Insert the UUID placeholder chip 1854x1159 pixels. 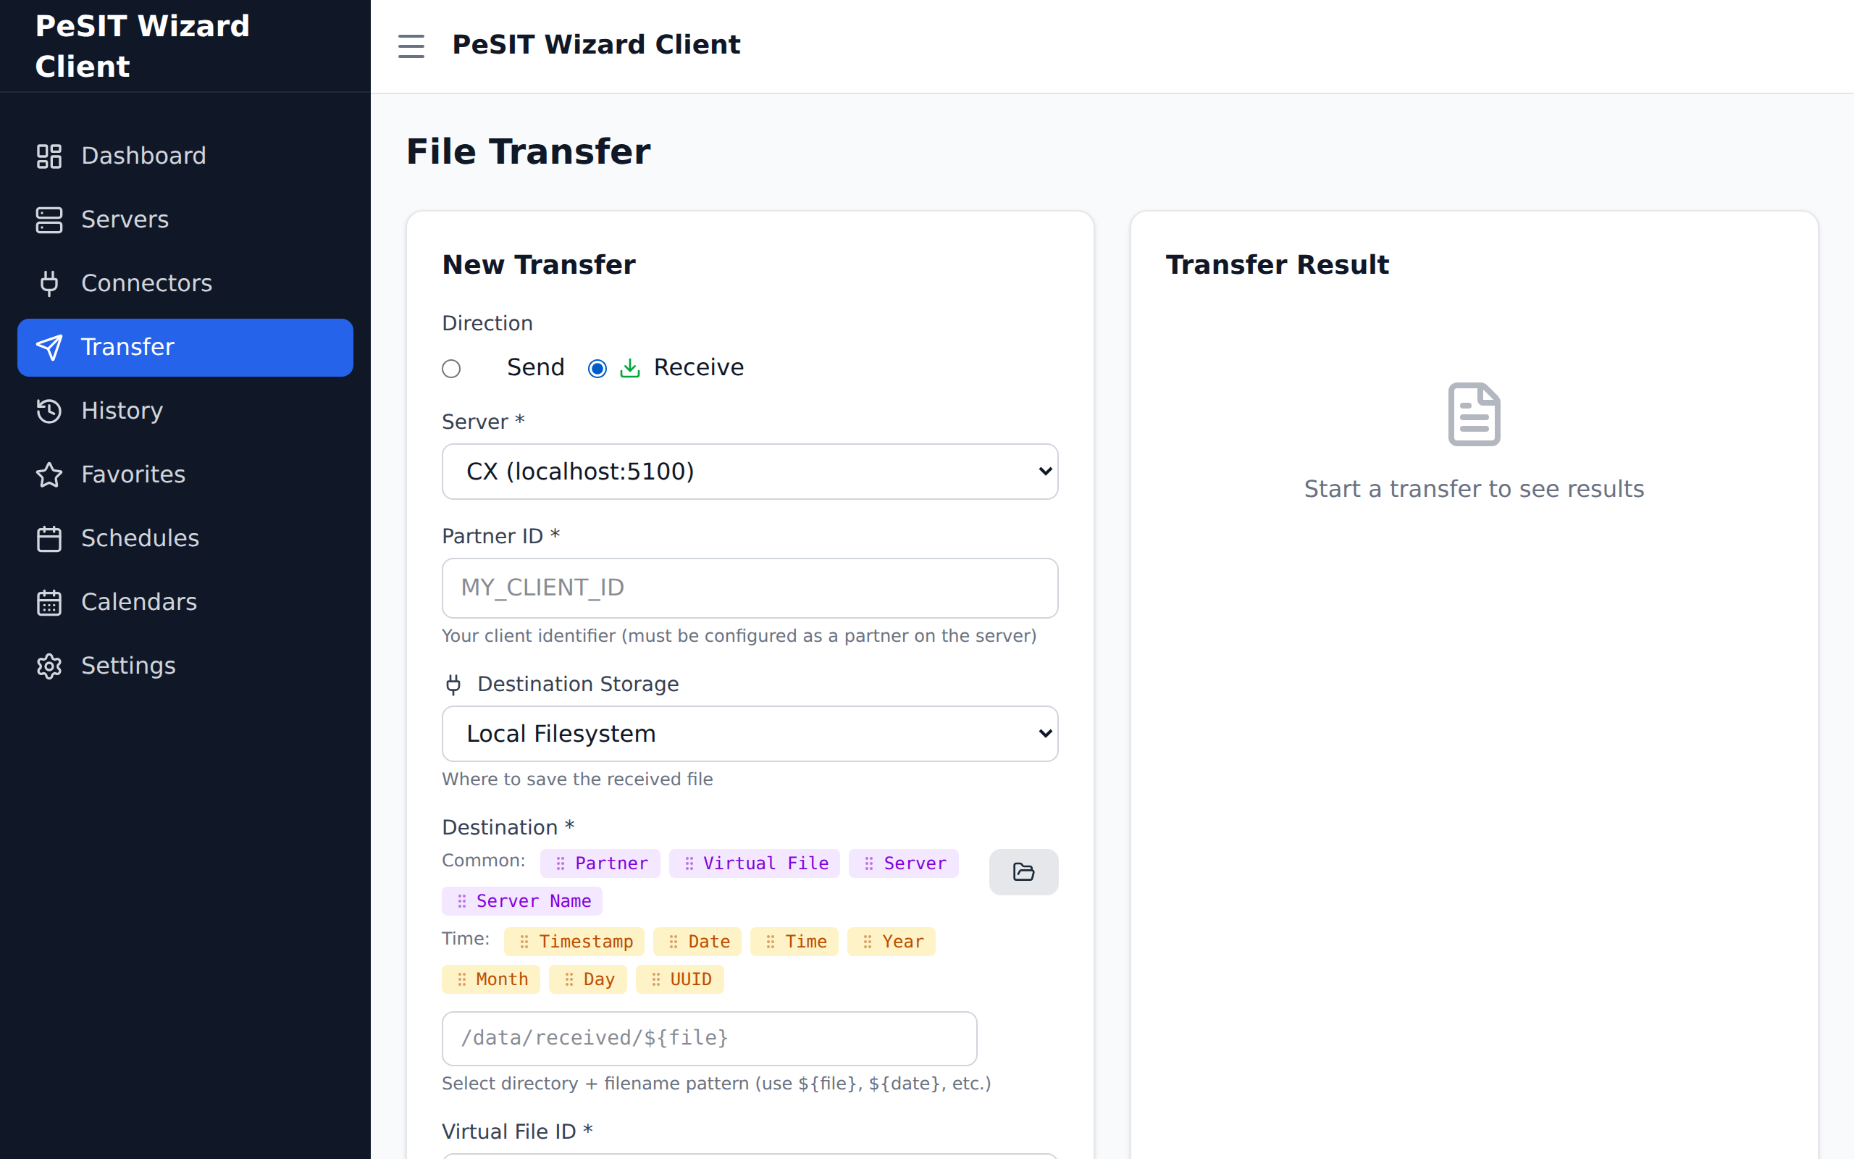click(x=679, y=979)
